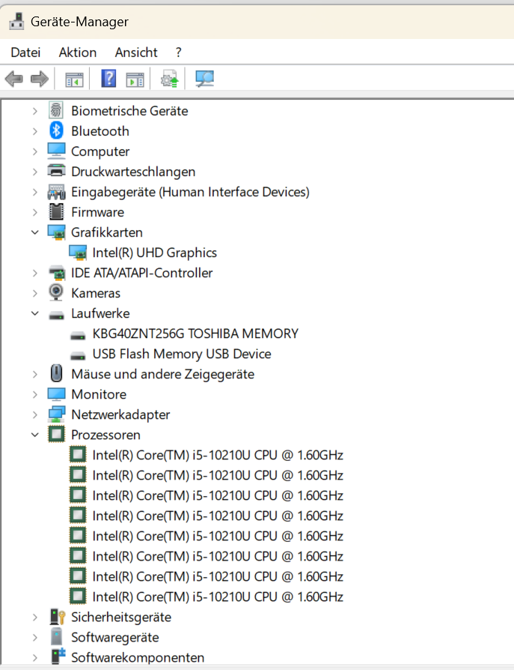The width and height of the screenshot is (514, 670).
Task: Click the Intel(R) UHD Graphics device icon
Action: (78, 253)
